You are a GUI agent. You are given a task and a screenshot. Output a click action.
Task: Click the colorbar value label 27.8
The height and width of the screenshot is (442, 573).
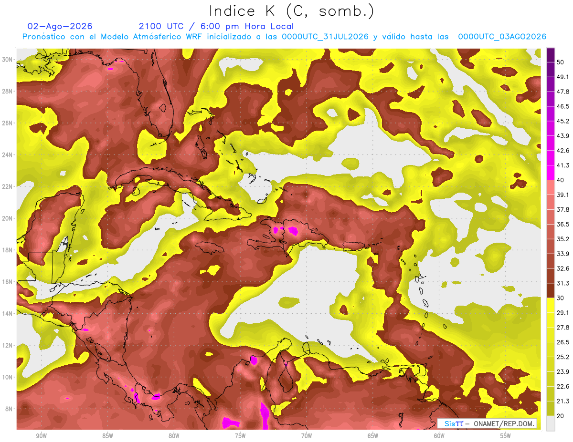[x=563, y=328]
